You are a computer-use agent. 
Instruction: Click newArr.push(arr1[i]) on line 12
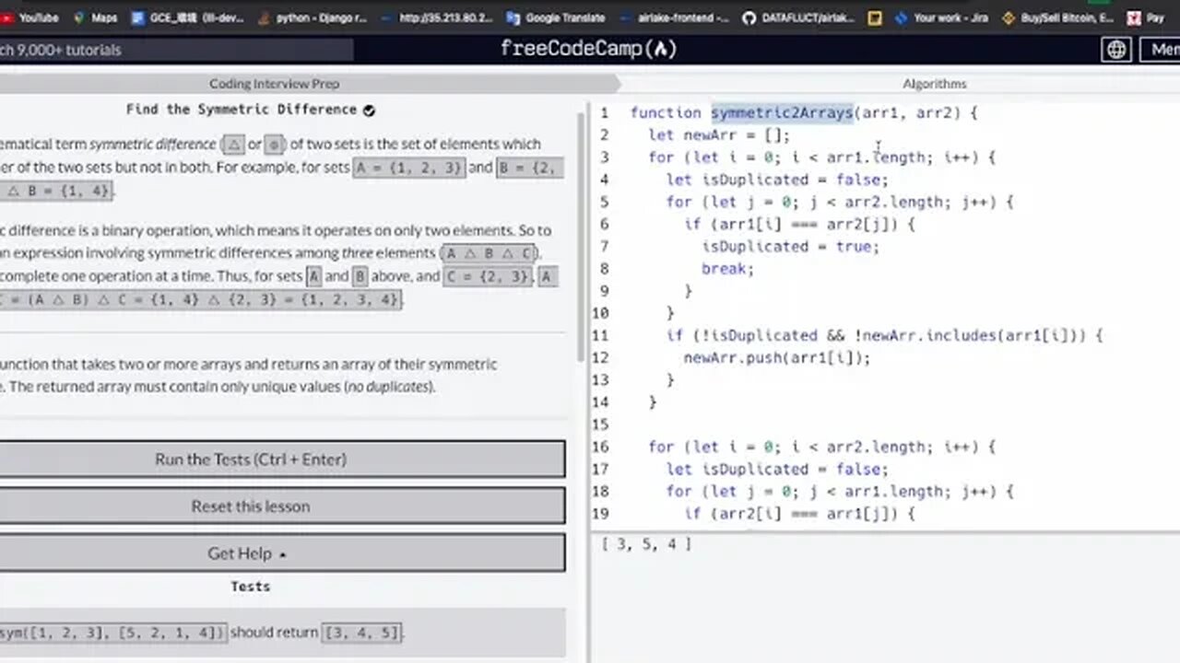(x=777, y=358)
